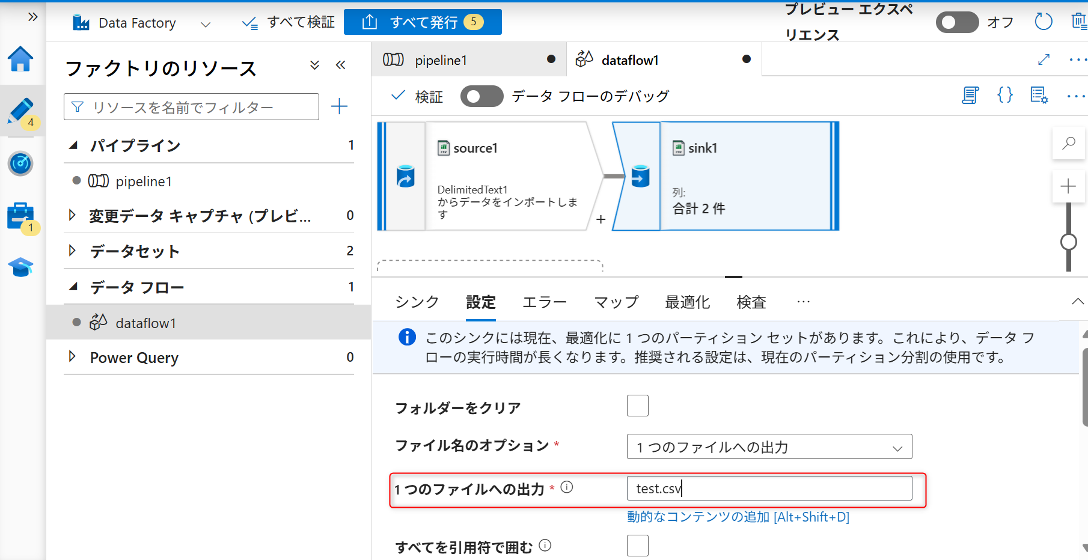The image size is (1088, 560).
Task: Refresh using the circular arrow icon
Action: click(1044, 22)
